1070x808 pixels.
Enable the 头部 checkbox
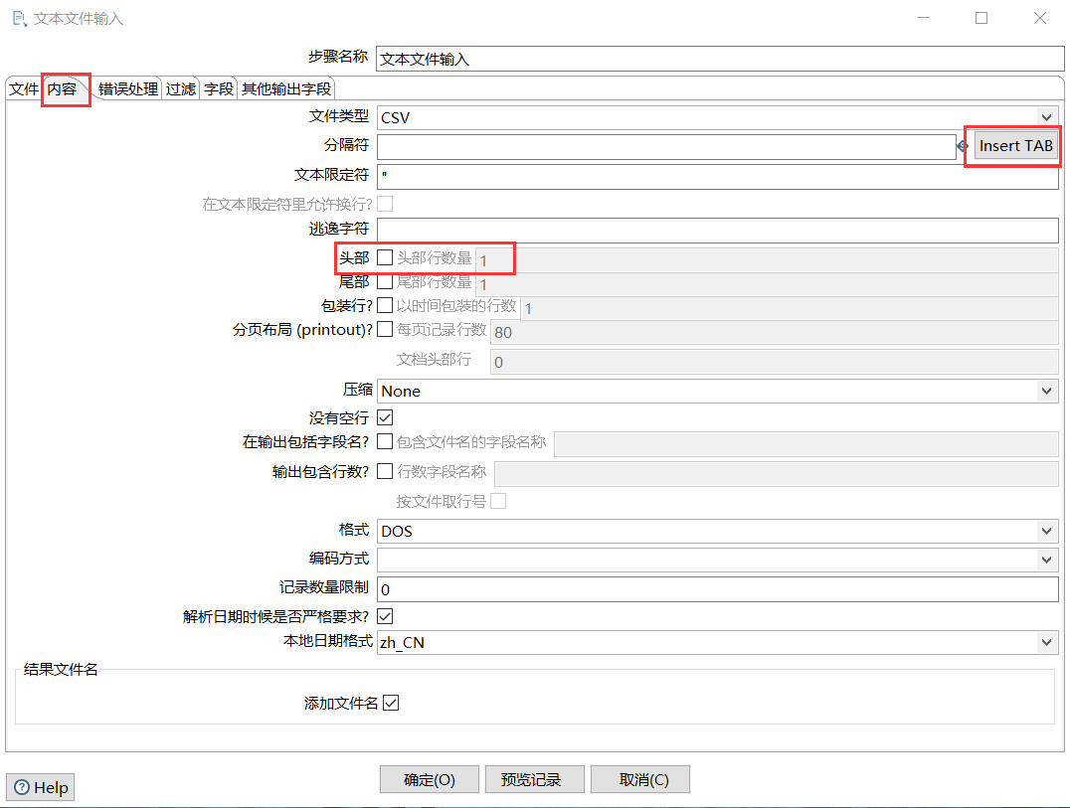click(384, 257)
